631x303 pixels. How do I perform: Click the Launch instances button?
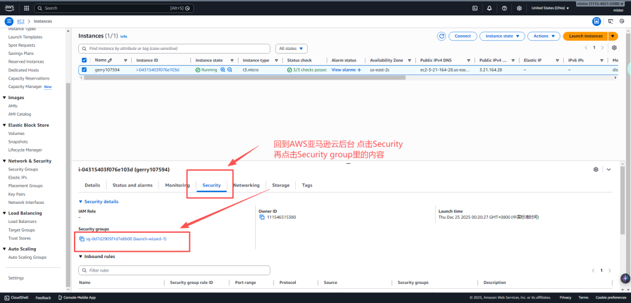[x=585, y=36]
